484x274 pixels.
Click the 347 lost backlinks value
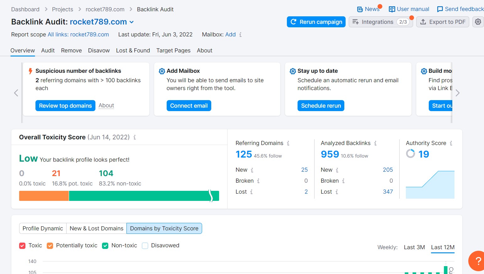pos(388,192)
